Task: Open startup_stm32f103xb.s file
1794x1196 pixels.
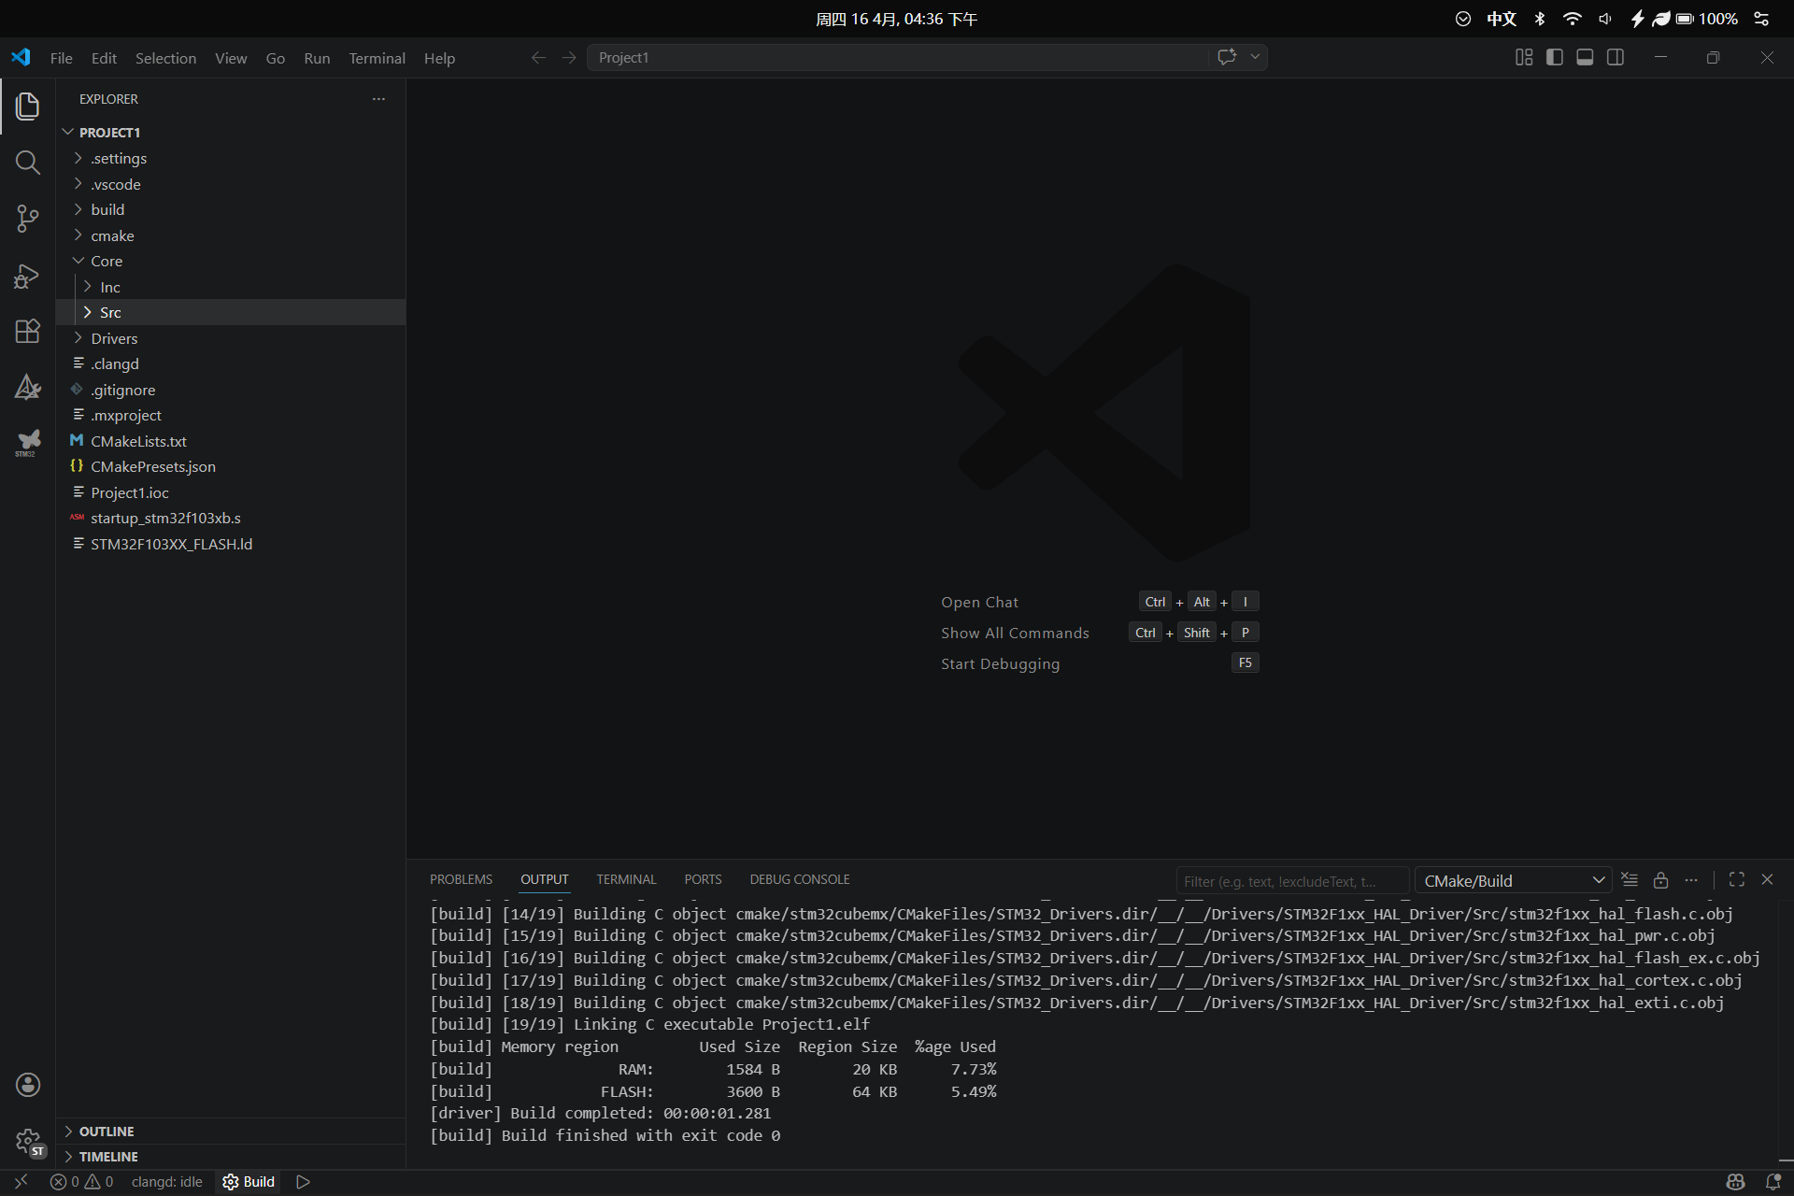Action: pos(230,518)
